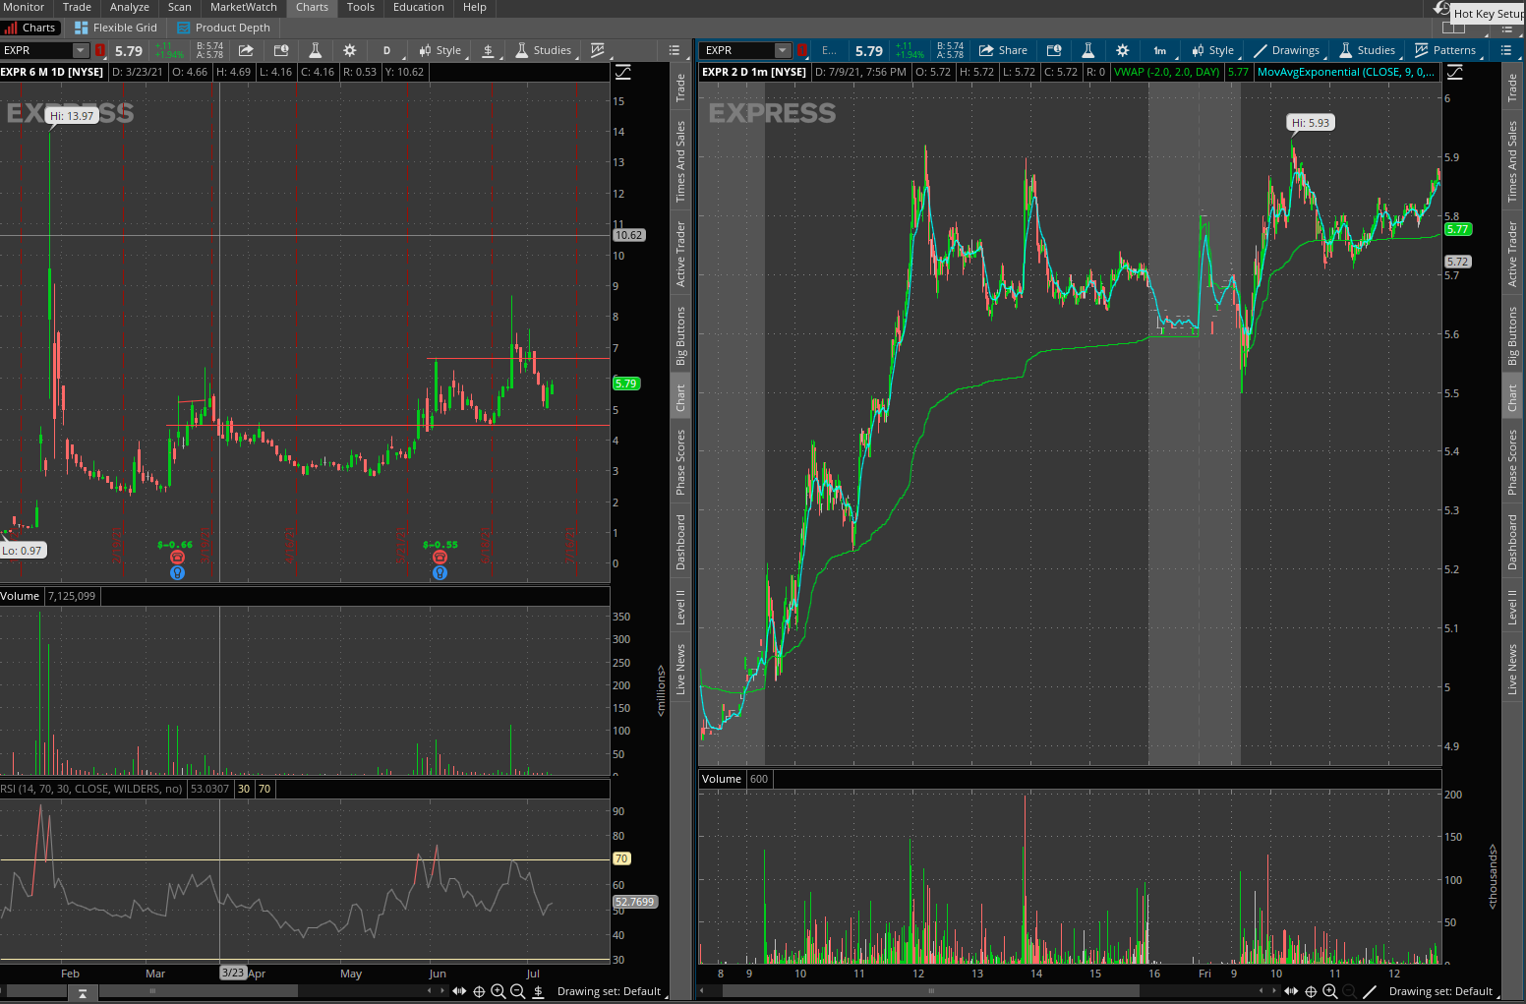Image resolution: width=1526 pixels, height=1004 pixels.
Task: Share the left EXPR daily chart
Action: [x=246, y=50]
